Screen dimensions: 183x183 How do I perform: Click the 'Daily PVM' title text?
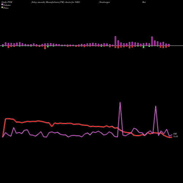tap(7, 2)
